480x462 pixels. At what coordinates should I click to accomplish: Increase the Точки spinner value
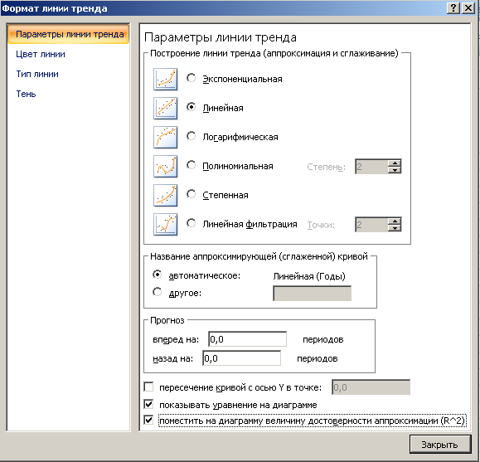395,221
